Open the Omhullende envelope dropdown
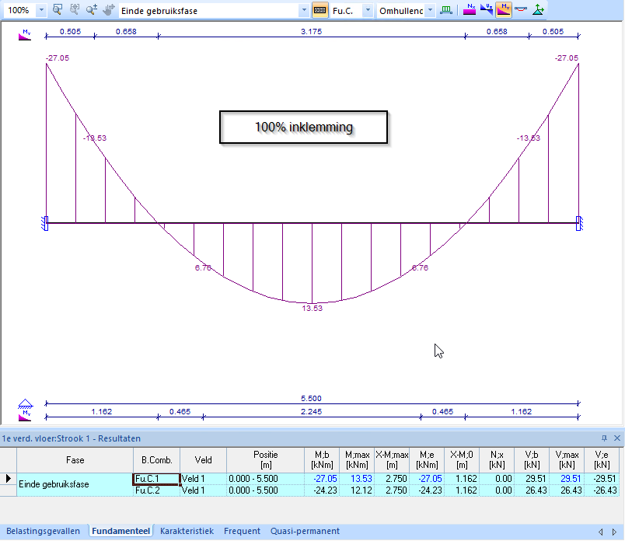 pyautogui.click(x=430, y=10)
